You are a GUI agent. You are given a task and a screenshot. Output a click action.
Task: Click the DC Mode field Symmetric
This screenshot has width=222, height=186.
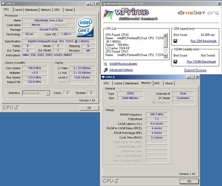pos(183,98)
